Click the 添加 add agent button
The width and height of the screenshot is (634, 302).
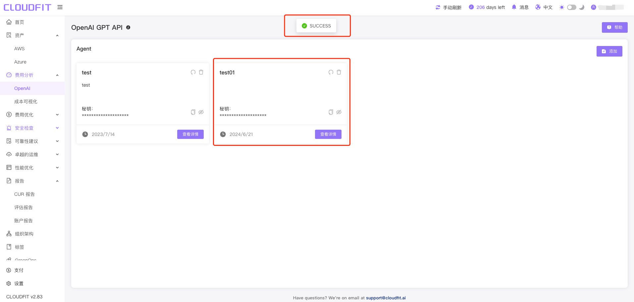[x=609, y=51]
